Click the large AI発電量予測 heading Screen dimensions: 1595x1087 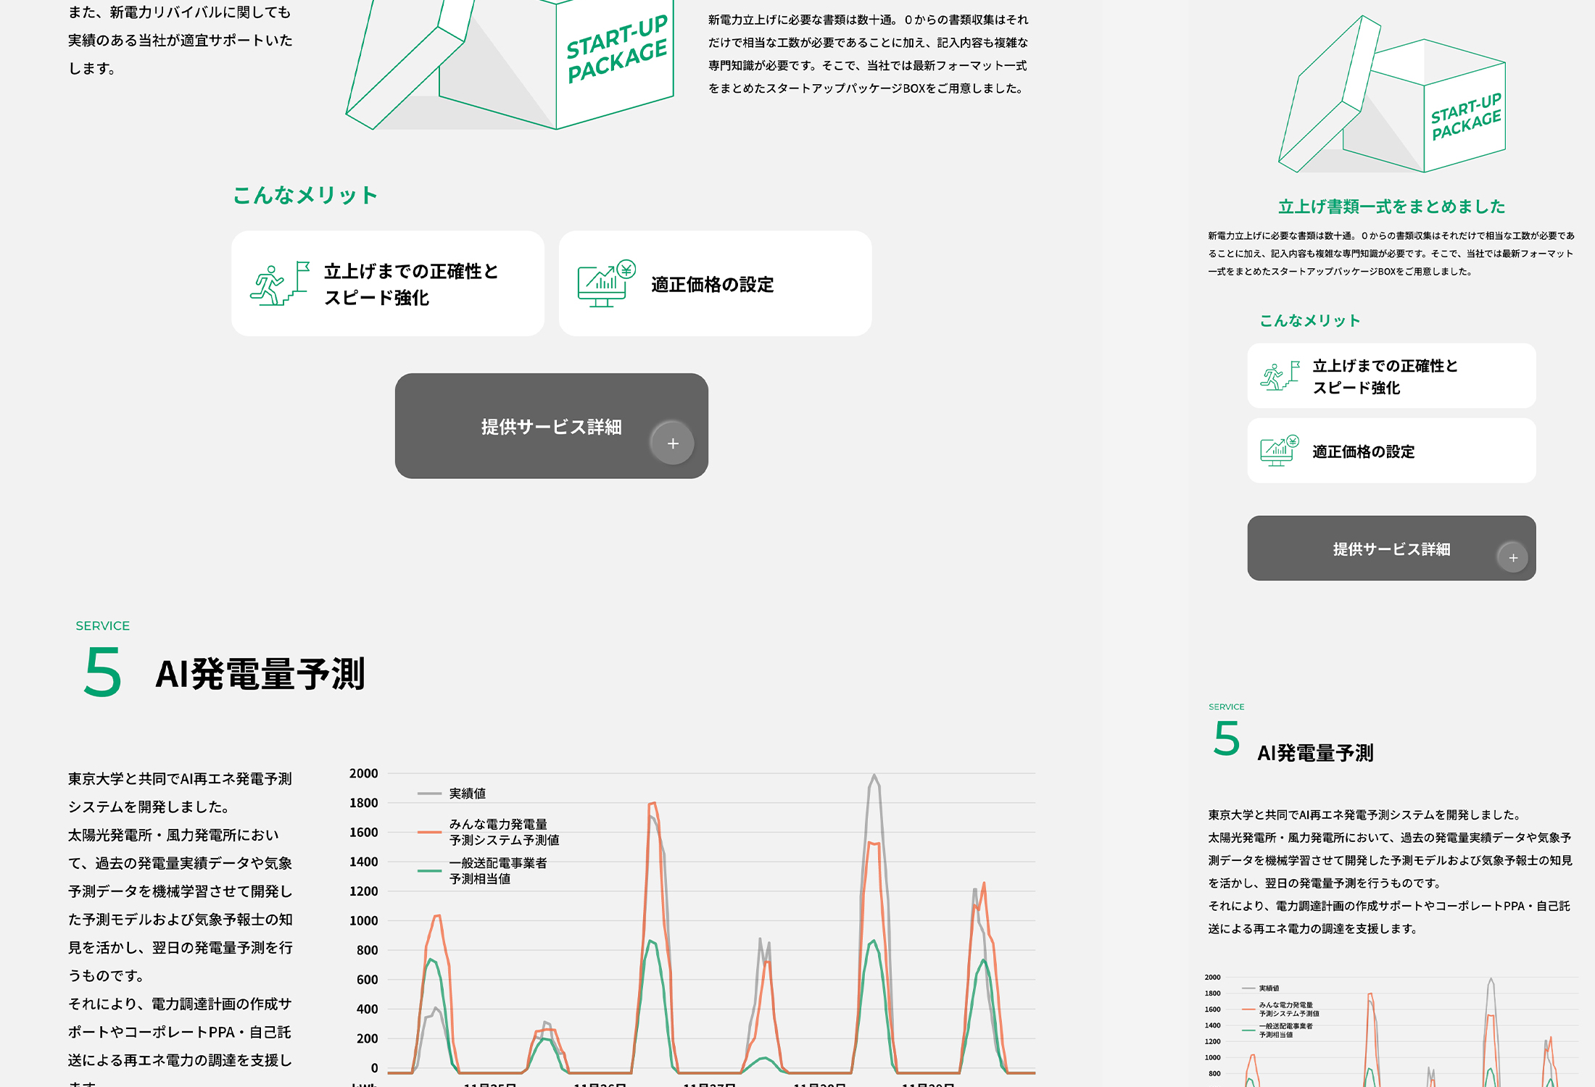(260, 674)
